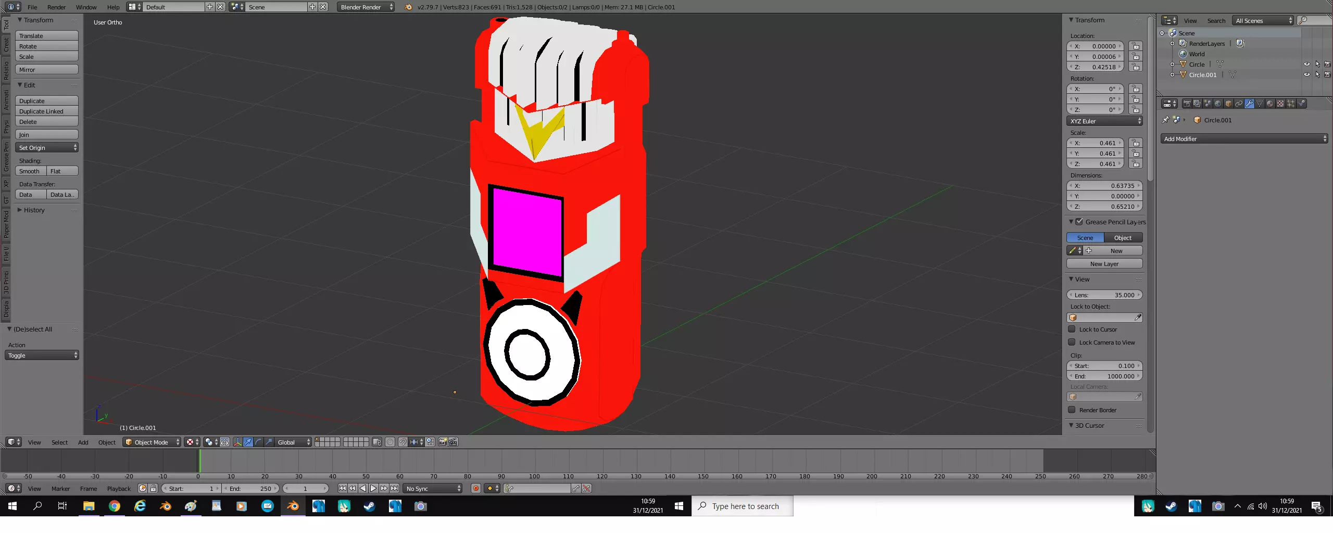Open Google Chrome from the taskbar

coord(115,506)
